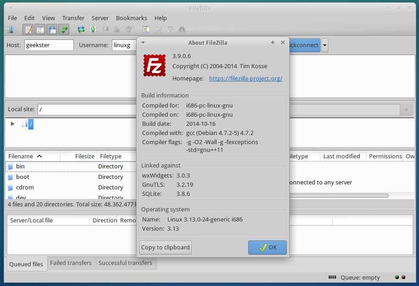Click the refresh file lists icon

coord(81,29)
